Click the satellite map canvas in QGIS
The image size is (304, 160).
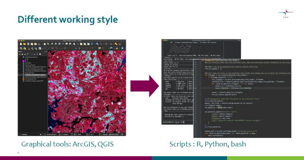click(87, 92)
